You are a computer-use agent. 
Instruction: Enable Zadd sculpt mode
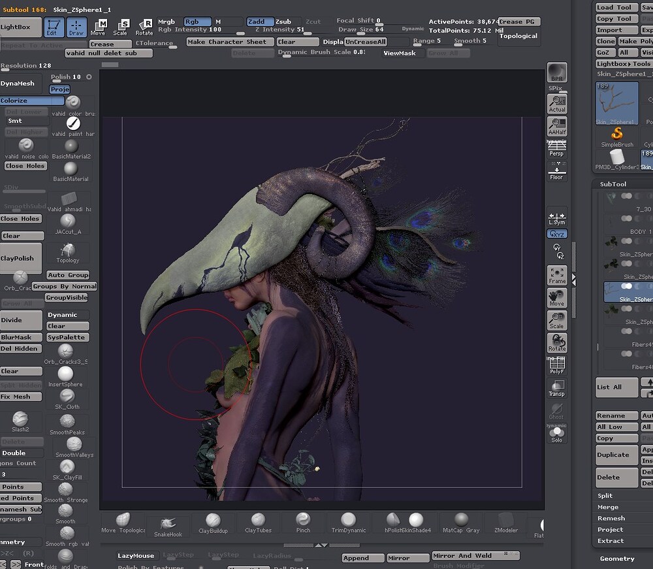261,22
